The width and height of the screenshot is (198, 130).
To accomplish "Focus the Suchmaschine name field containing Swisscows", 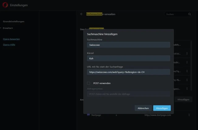I will [x=128, y=45].
